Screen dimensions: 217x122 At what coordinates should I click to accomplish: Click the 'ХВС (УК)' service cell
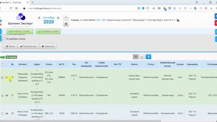click(x=49, y=113)
